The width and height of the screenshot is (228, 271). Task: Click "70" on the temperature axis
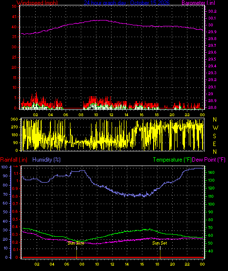[210, 228]
